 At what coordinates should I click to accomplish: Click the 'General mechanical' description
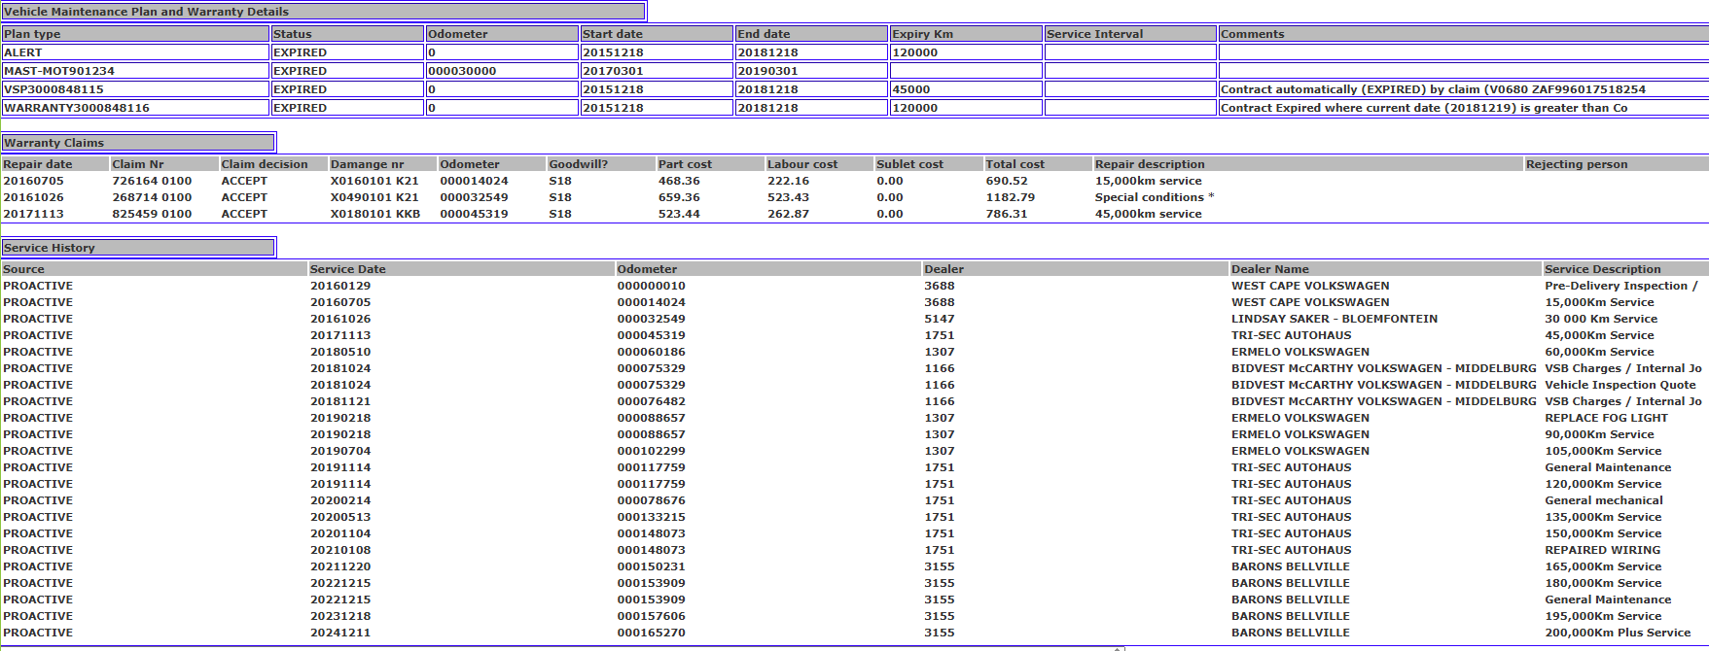tap(1604, 500)
